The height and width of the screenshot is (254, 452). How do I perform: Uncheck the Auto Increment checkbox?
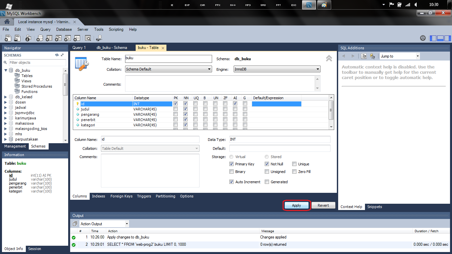pyautogui.click(x=232, y=182)
